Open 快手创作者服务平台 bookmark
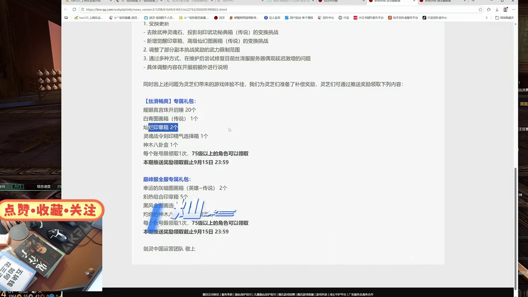 [x=403, y=18]
